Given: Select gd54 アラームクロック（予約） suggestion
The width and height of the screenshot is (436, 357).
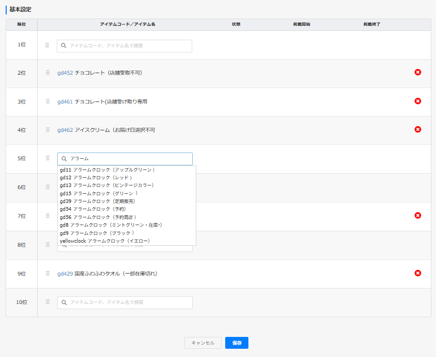Looking at the screenshot, I should click(92, 209).
